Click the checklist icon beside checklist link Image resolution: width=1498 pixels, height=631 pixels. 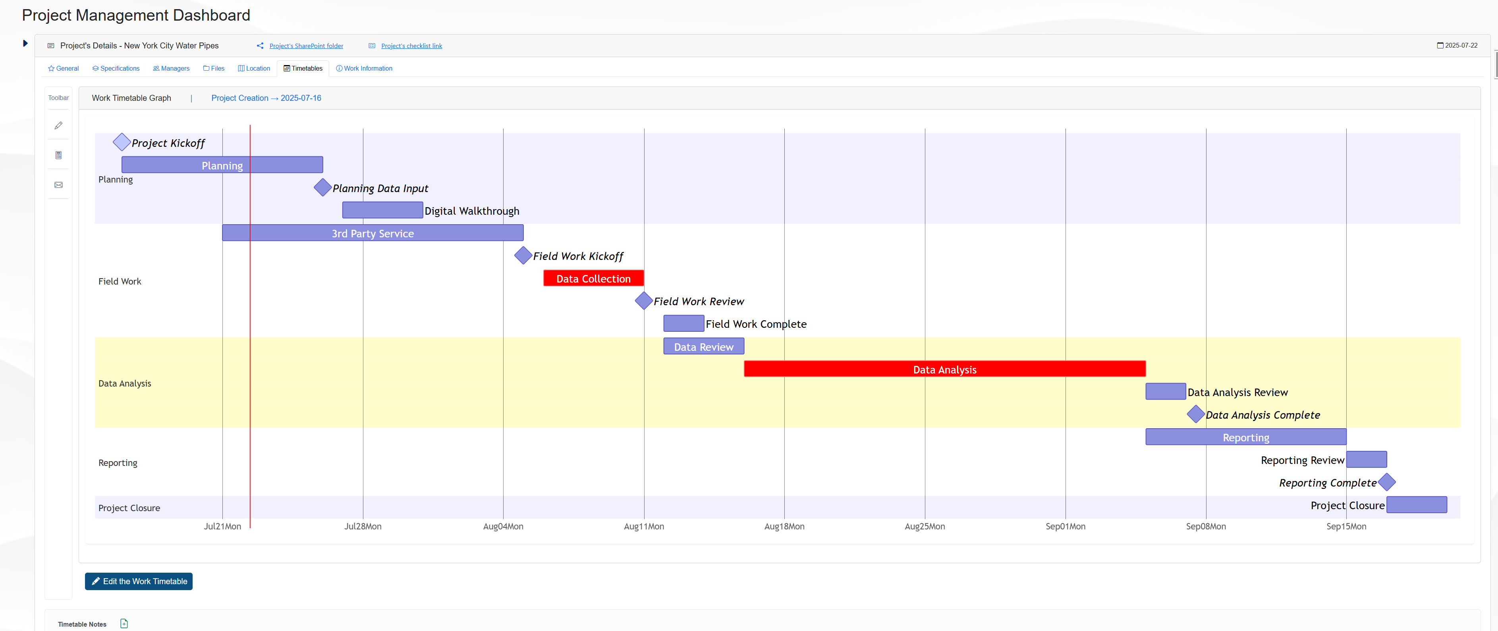(372, 46)
